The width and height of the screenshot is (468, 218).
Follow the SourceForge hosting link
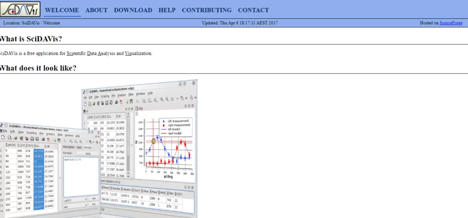(x=451, y=23)
